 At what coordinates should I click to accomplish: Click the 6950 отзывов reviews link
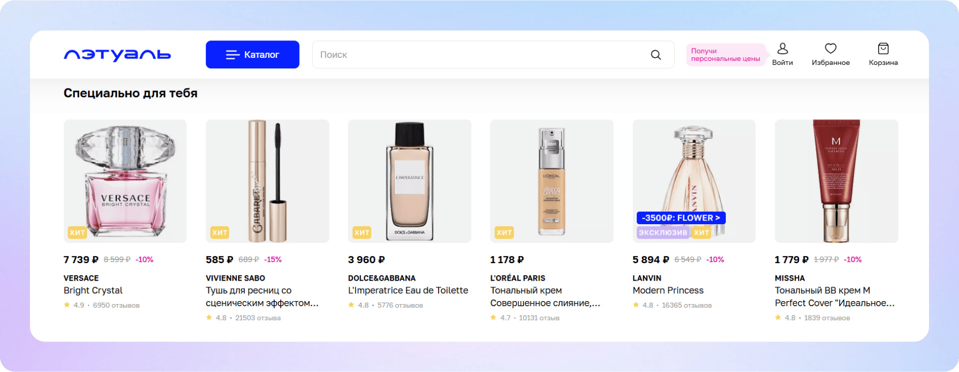116,305
